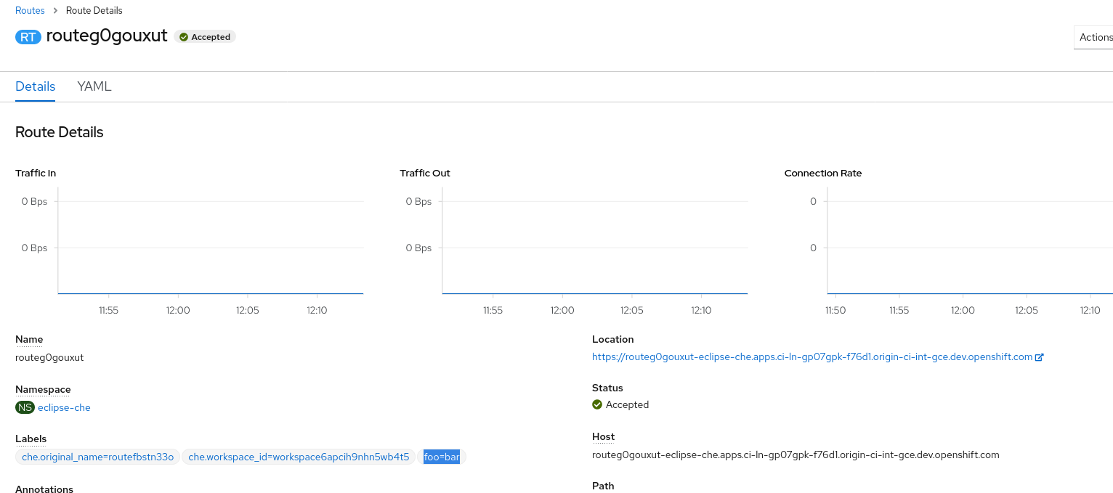This screenshot has width=1113, height=493.
Task: Click the Name field heading
Action: pos(29,339)
